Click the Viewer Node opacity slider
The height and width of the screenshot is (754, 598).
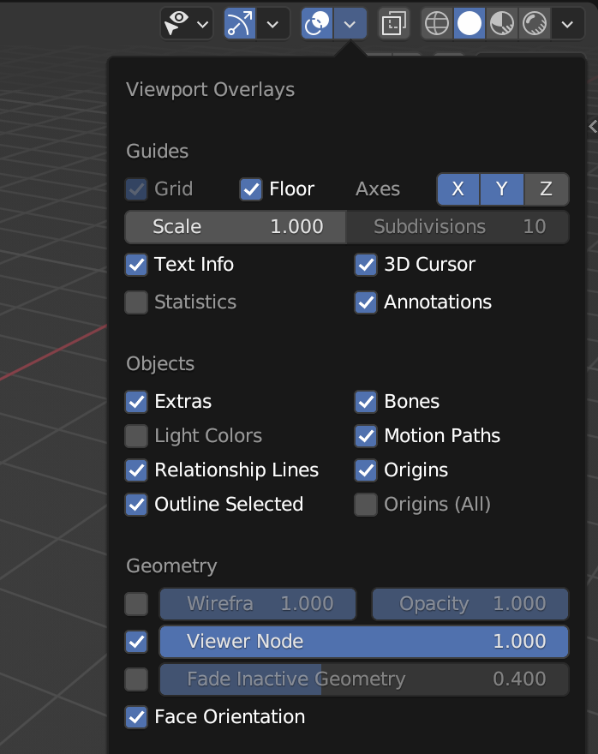[x=364, y=642]
